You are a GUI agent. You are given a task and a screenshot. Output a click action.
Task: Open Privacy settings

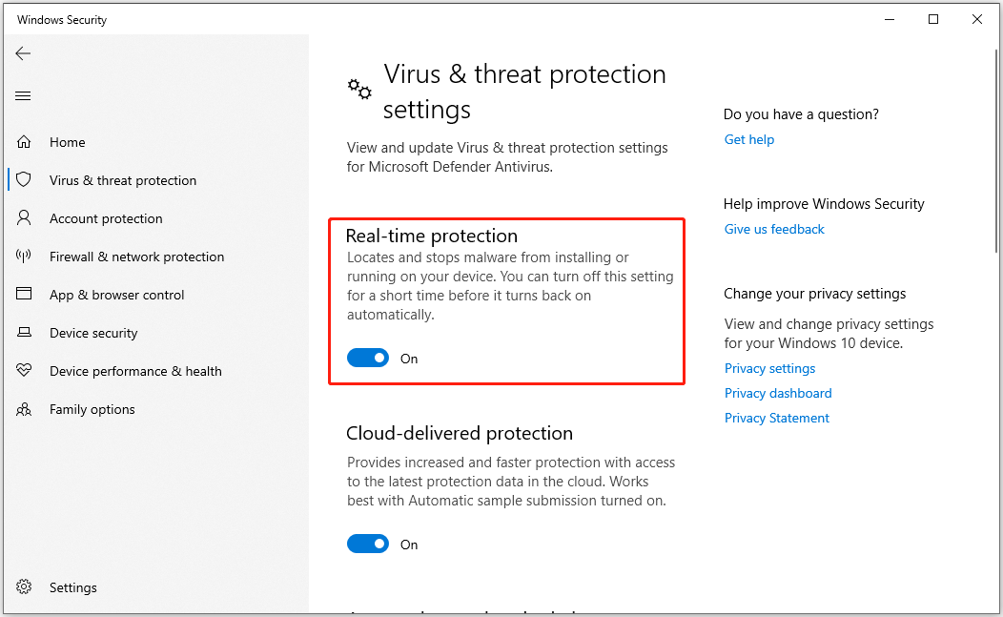[769, 368]
